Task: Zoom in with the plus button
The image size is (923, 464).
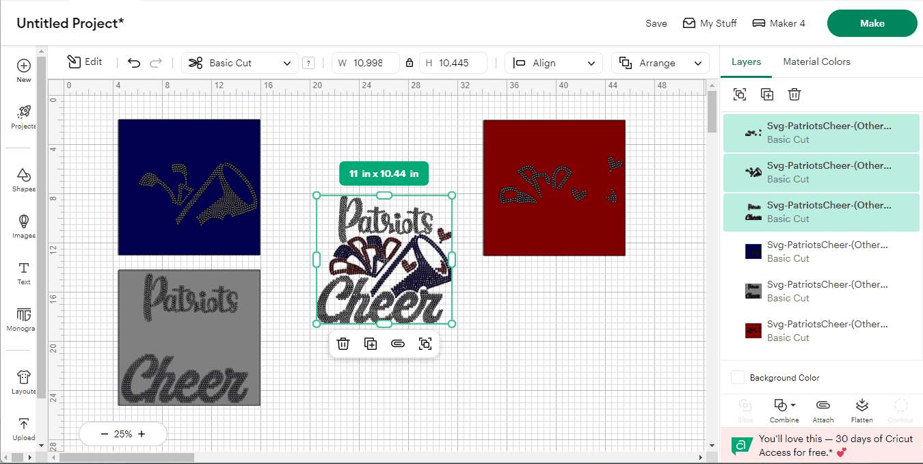Action: (x=142, y=434)
